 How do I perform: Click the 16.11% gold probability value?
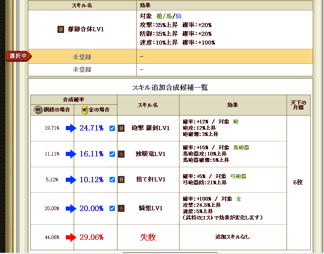[92, 154]
